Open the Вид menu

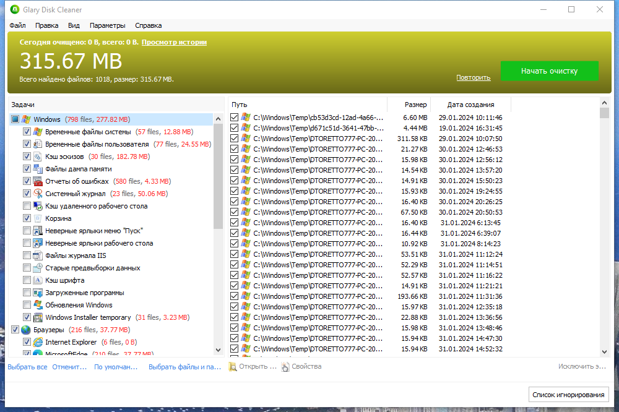pos(74,25)
